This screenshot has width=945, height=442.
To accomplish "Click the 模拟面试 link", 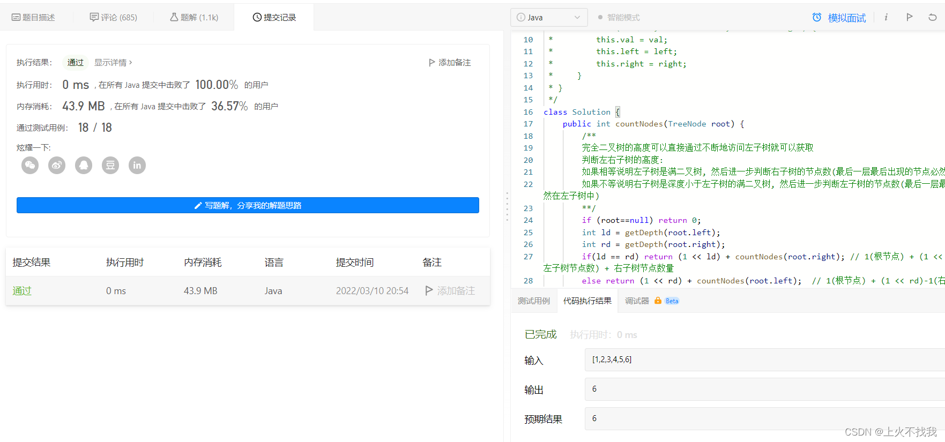I will click(x=847, y=18).
